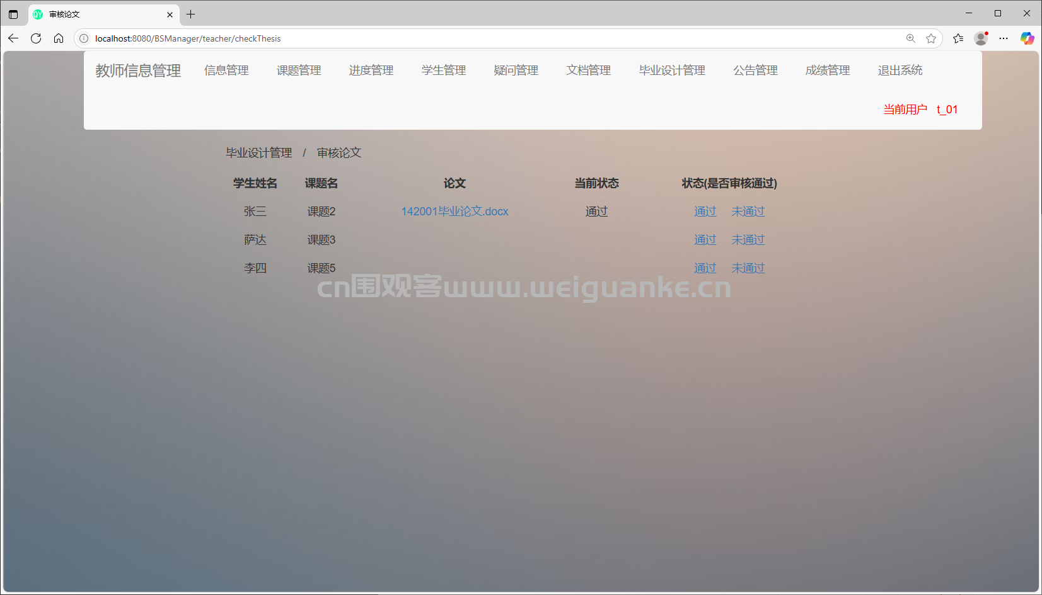Open the 公告管理 menu

(755, 71)
